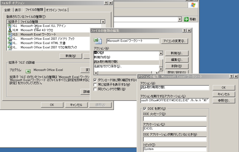Click 移動 go button label

[193, 19]
